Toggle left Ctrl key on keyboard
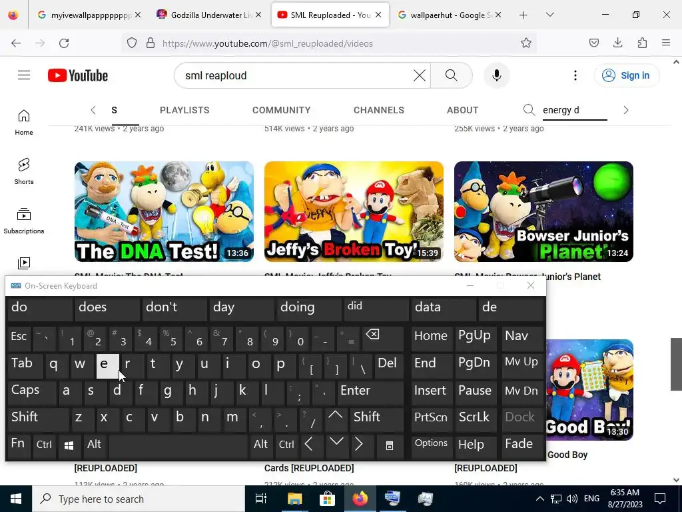Image resolution: width=682 pixels, height=512 pixels. coord(45,445)
